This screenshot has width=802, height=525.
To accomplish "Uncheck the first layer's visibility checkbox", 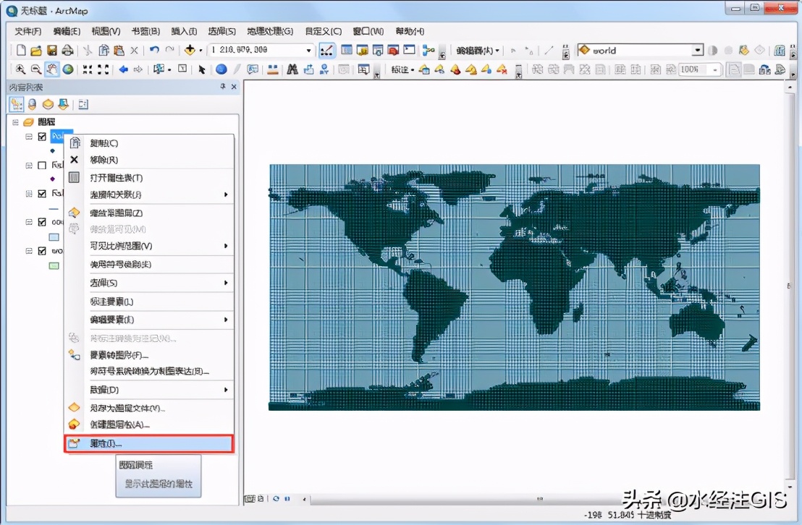I will coord(42,137).
